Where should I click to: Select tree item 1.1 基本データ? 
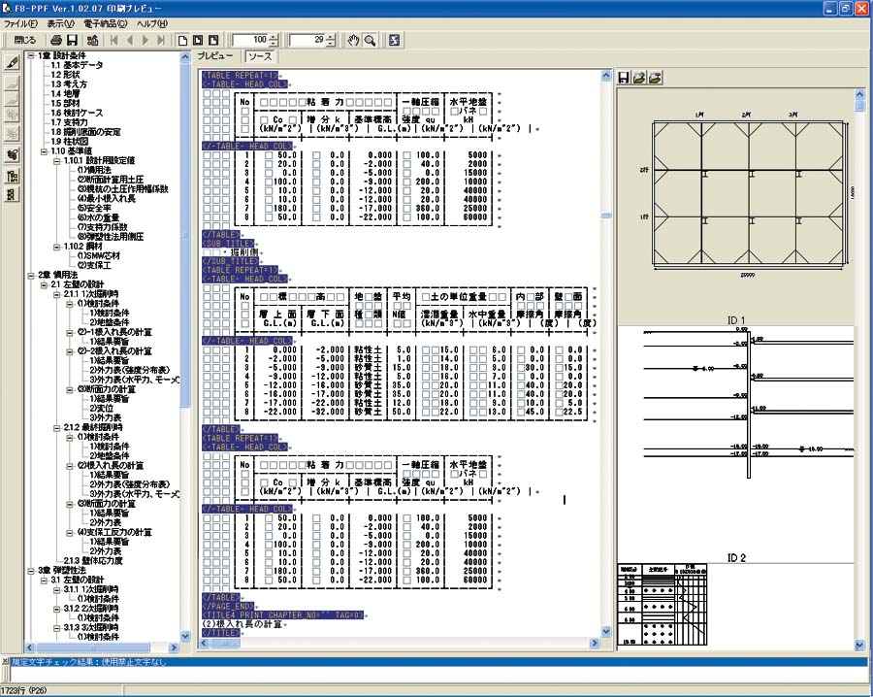(77, 65)
